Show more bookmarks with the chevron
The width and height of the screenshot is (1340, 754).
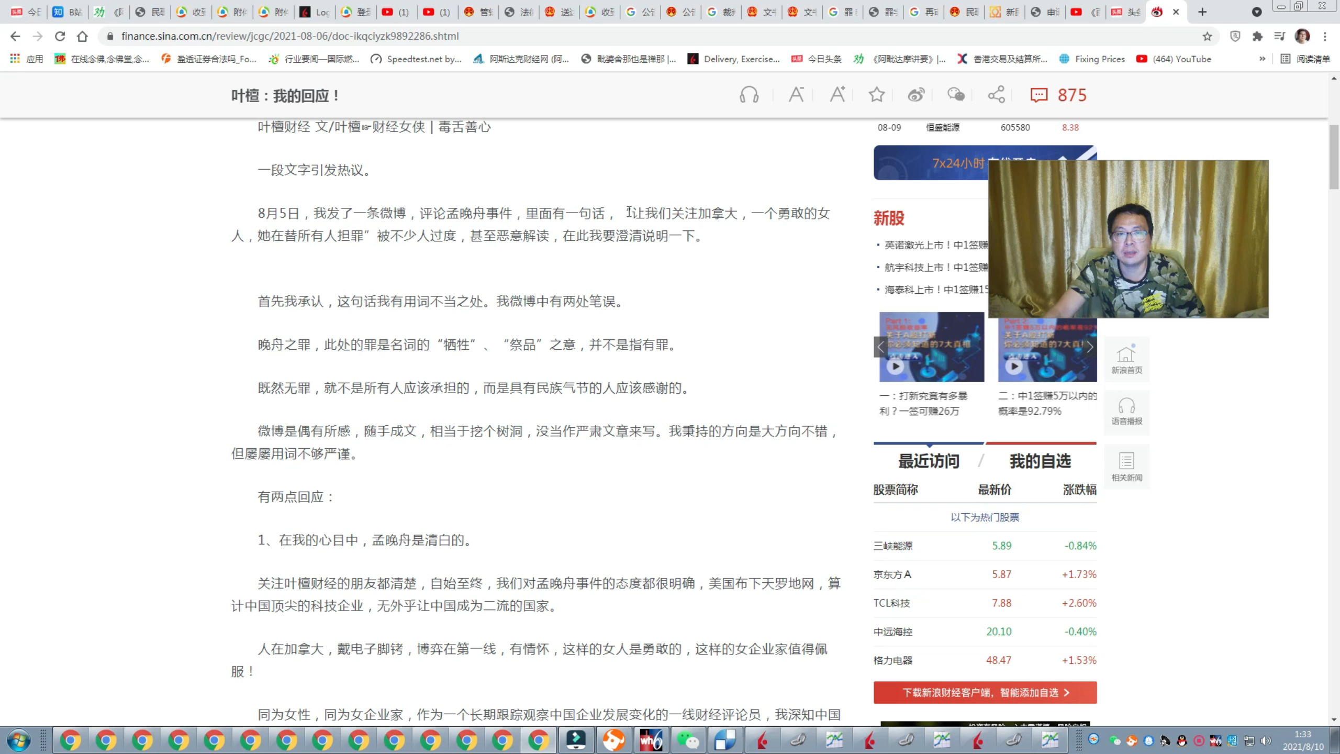coord(1262,59)
